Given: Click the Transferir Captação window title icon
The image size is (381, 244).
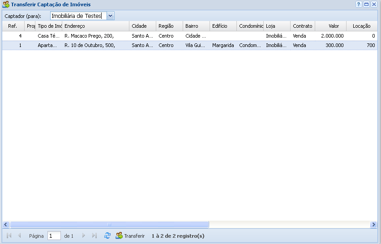Looking at the screenshot, I should coord(5,4).
